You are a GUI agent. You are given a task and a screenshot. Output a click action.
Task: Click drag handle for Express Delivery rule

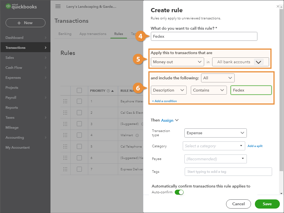pyautogui.click(x=65, y=169)
